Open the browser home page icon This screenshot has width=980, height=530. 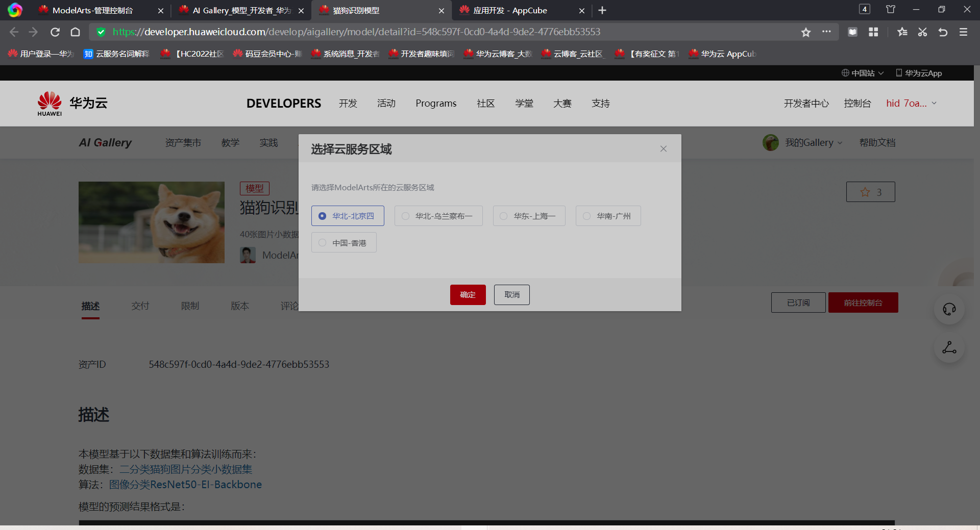(76, 32)
